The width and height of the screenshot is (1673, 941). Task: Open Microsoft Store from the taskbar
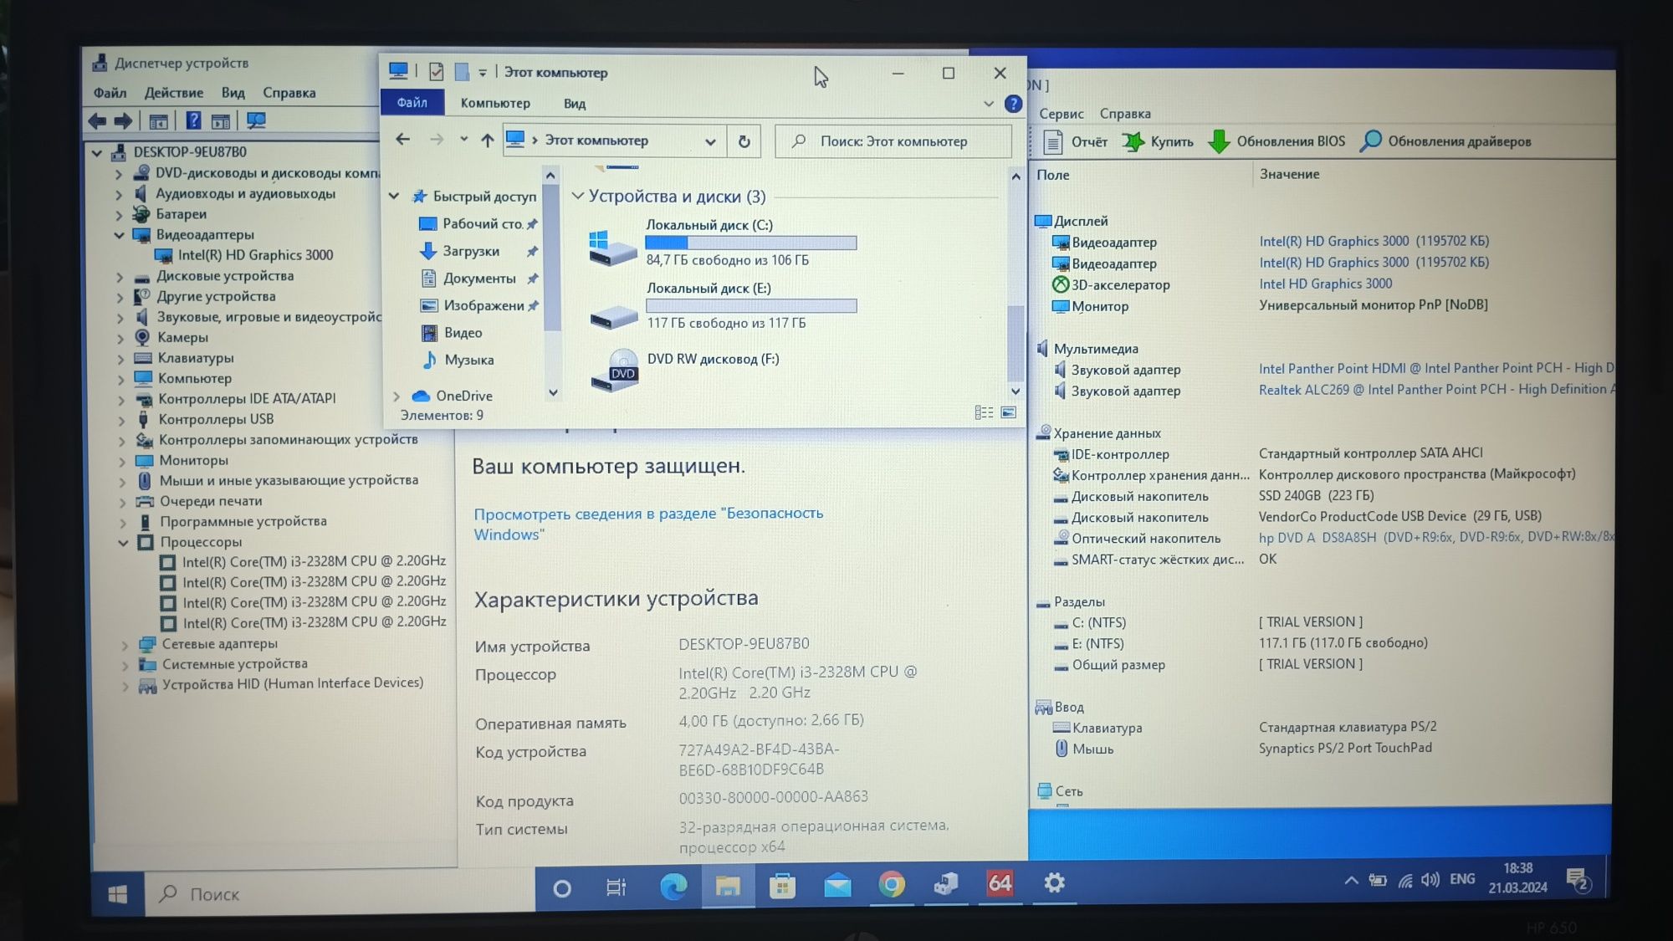point(782,886)
